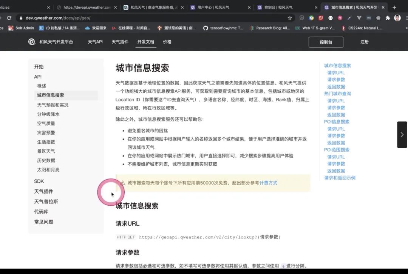The image size is (408, 274).
Task: Select SDK in the docs sidebar
Action: (39, 181)
